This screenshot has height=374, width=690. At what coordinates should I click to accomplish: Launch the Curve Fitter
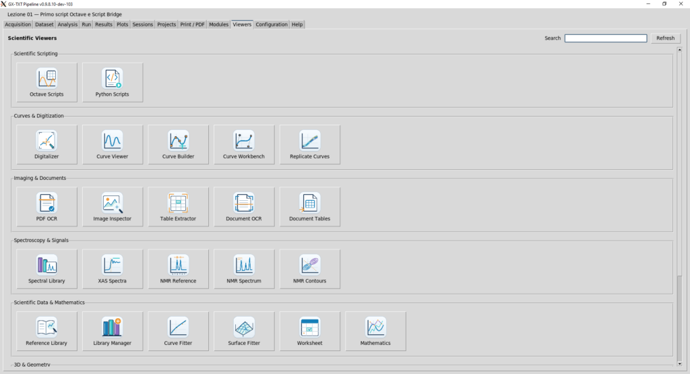[178, 332]
